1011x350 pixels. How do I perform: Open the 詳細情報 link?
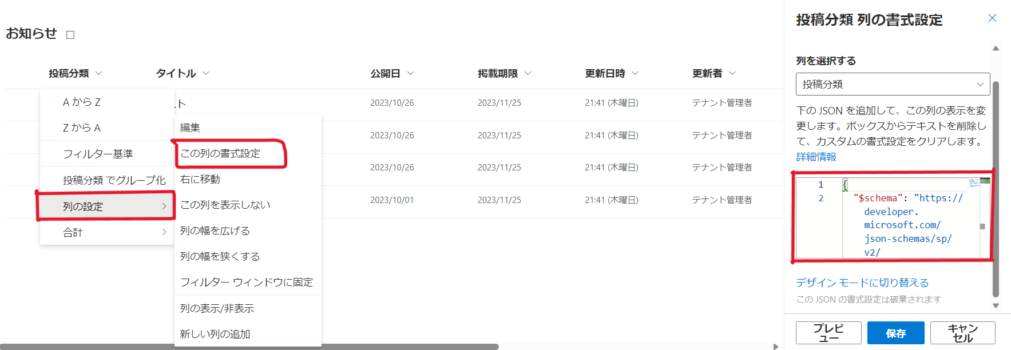point(816,157)
